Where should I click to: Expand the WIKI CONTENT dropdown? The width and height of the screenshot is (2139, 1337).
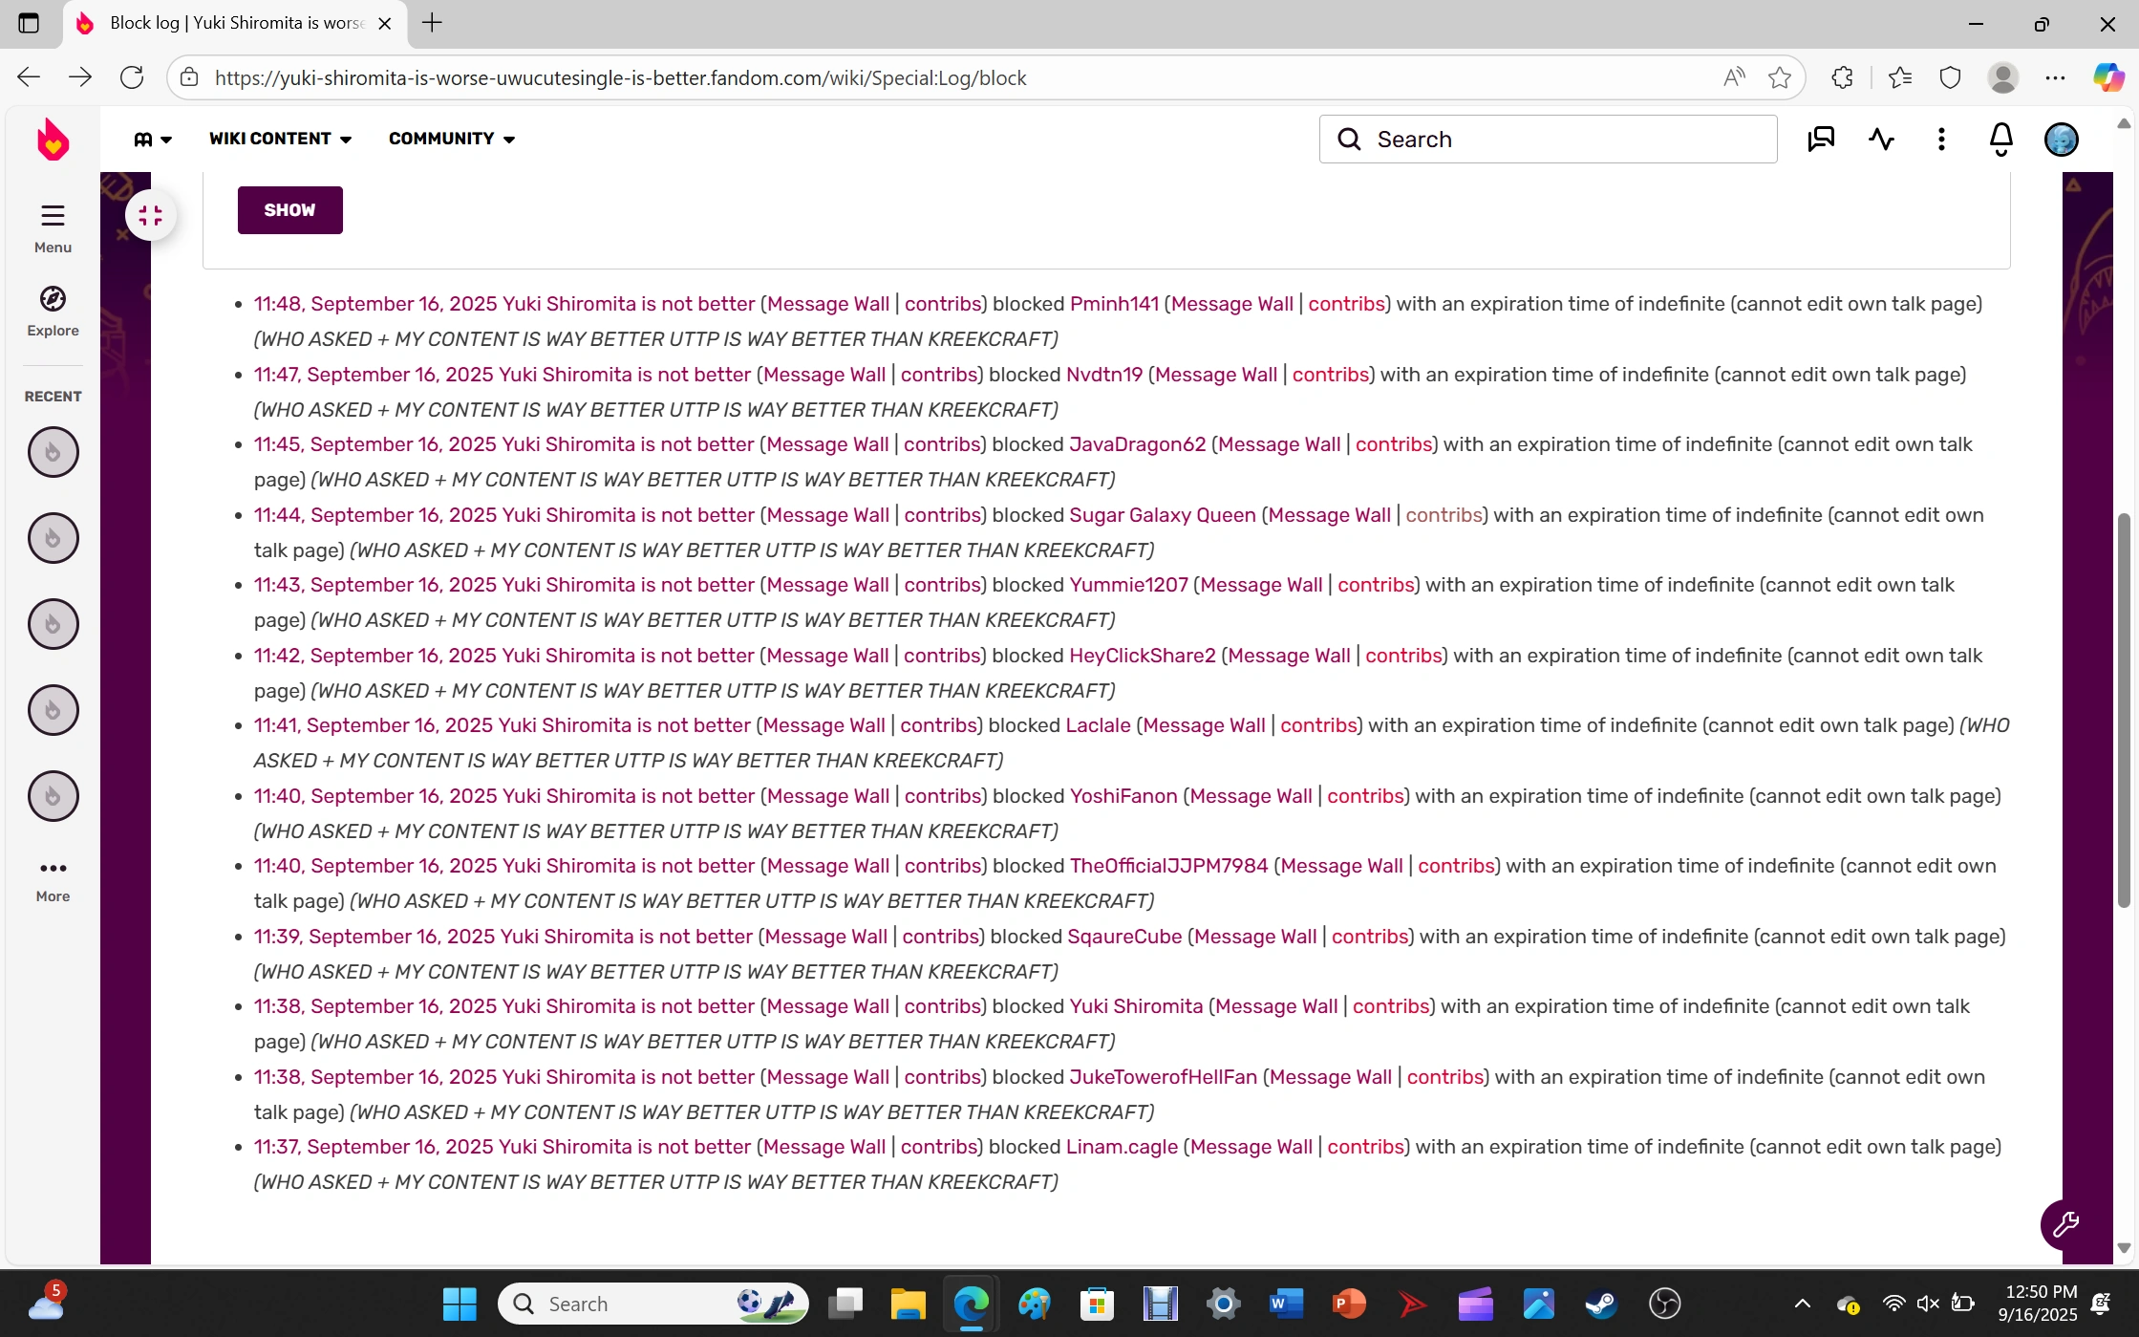click(x=280, y=139)
